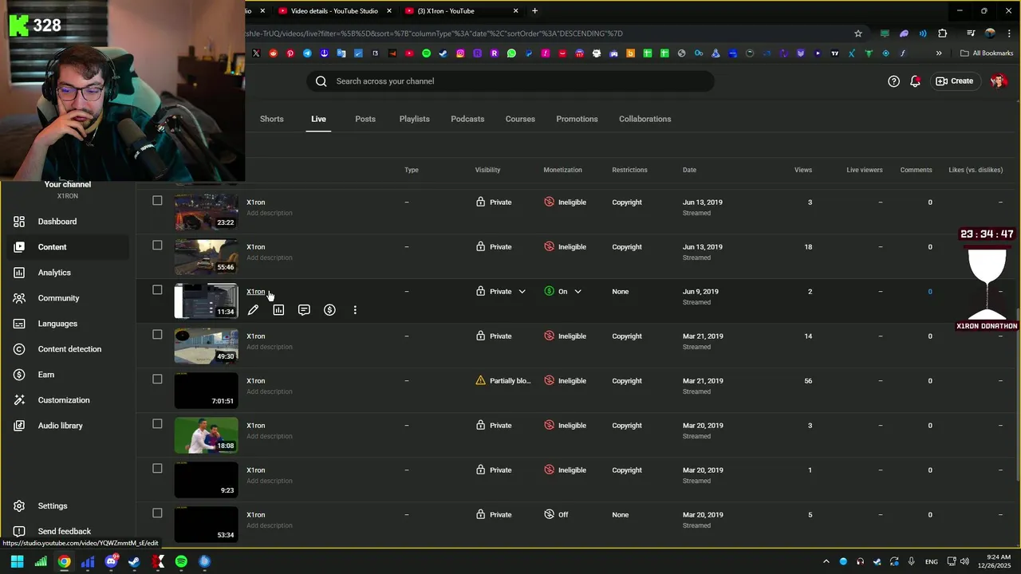Click the channel avatar in header
This screenshot has height=574, width=1021.
[998, 81]
